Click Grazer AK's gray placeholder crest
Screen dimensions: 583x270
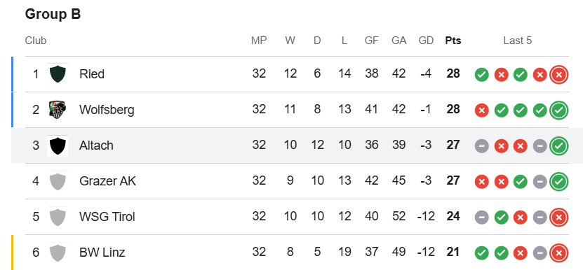58,181
